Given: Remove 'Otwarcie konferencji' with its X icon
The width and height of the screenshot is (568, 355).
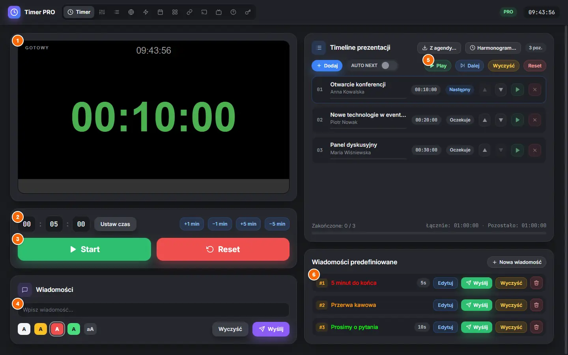Looking at the screenshot, I should (535, 90).
